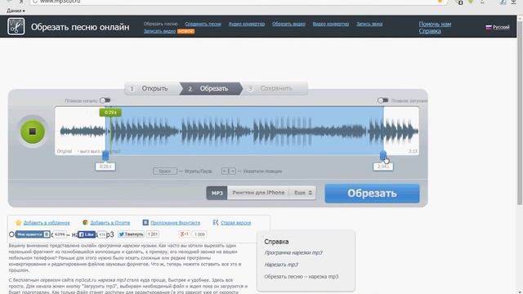Click the Данил bookmarks bar item
The width and height of the screenshot is (523, 294).
pos(16,11)
